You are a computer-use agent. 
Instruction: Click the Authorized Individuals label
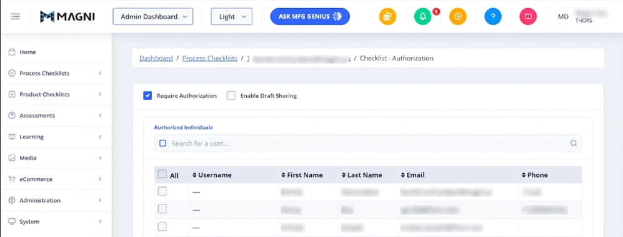184,128
